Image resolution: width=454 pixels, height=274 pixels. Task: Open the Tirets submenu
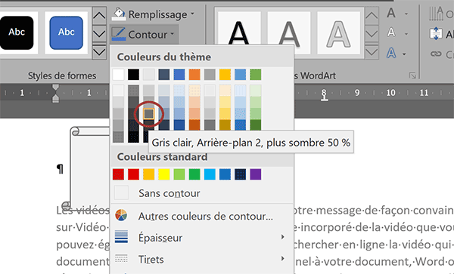[202, 259]
